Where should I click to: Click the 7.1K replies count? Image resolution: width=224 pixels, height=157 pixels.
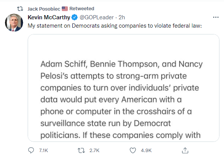44,151
